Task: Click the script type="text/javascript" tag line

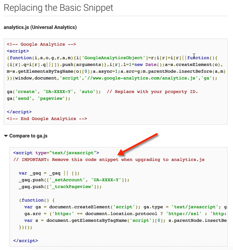Action: click(x=56, y=153)
